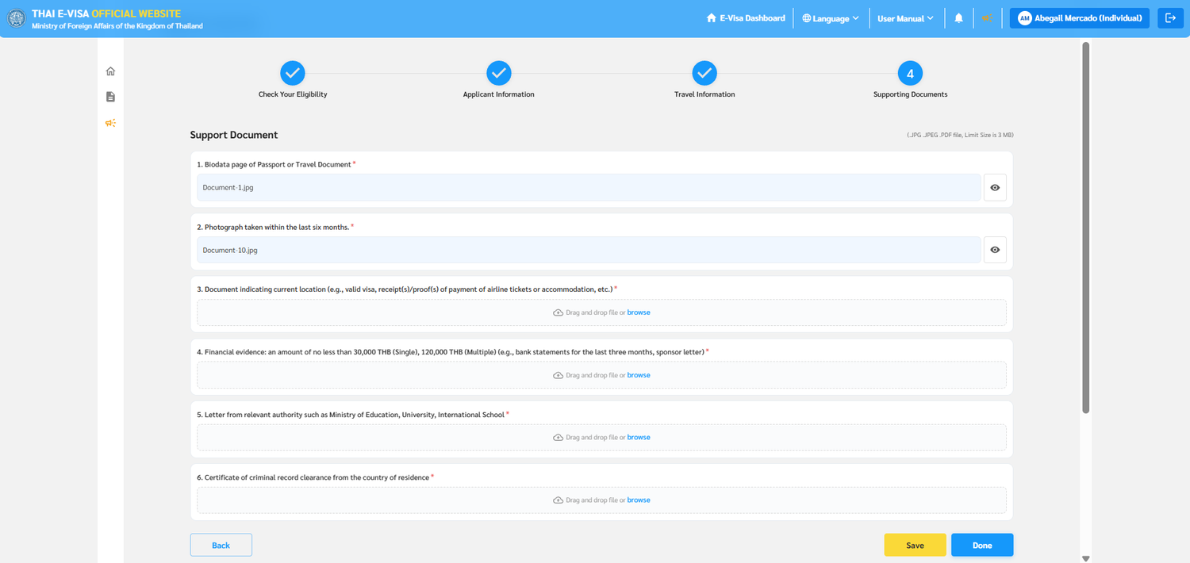Screen dimensions: 1190x563
Task: Click the Thai emblem logo in header
Action: click(16, 18)
